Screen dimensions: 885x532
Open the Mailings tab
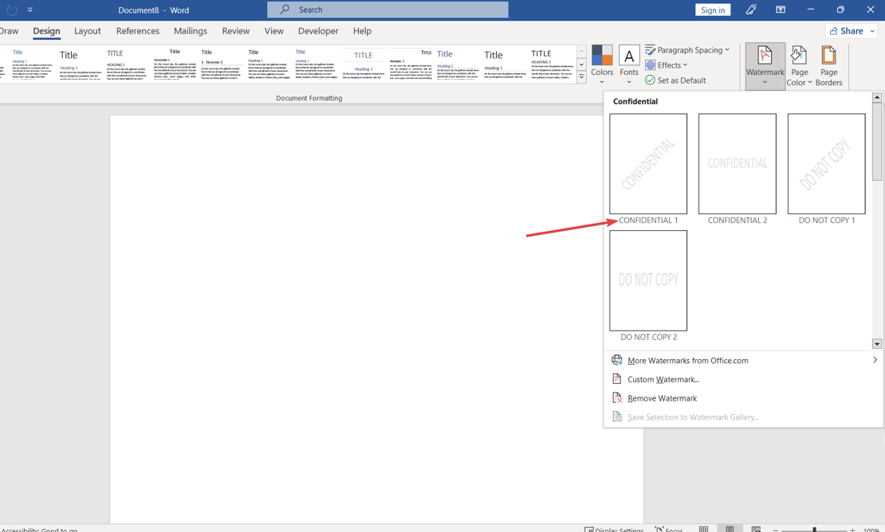[x=191, y=31]
